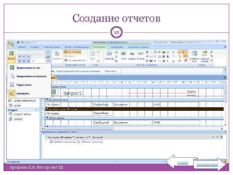
Task: Click the Добавить поля icon
Action: click(x=194, y=56)
